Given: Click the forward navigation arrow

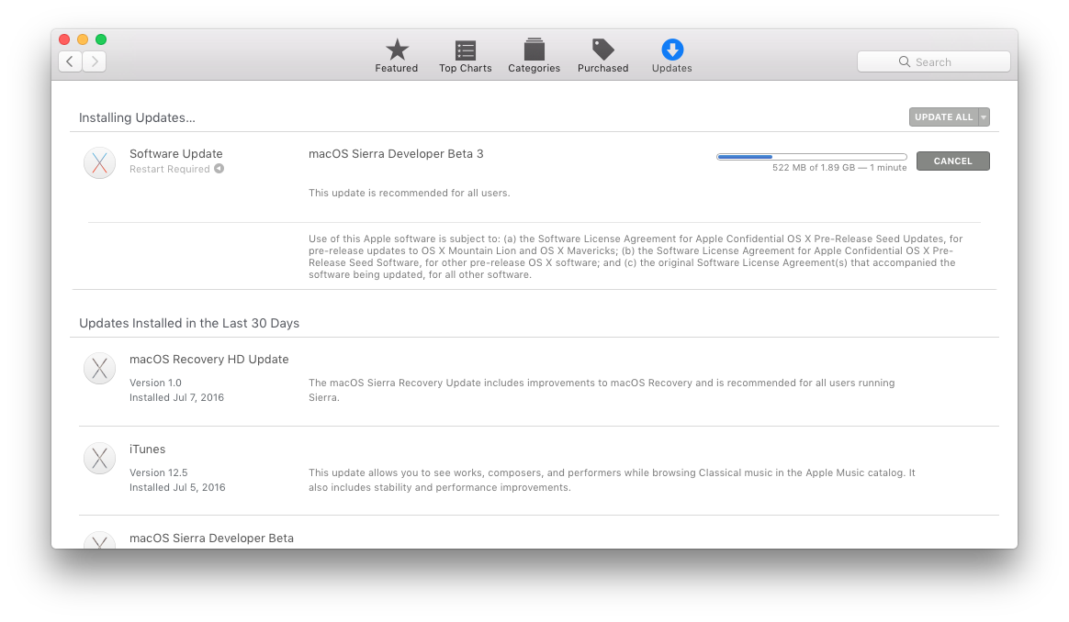Looking at the screenshot, I should click(95, 61).
